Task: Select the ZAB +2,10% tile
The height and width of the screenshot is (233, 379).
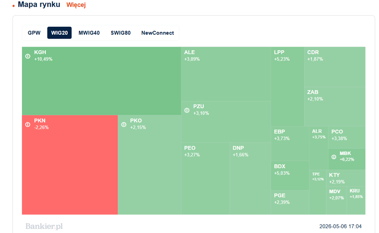Action: click(335, 107)
